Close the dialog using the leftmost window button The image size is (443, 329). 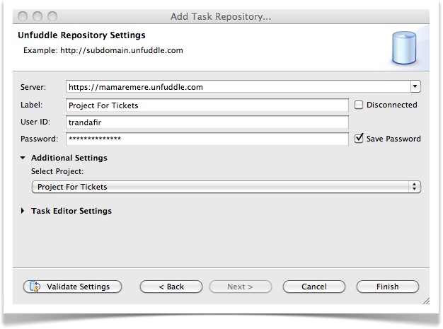click(23, 16)
